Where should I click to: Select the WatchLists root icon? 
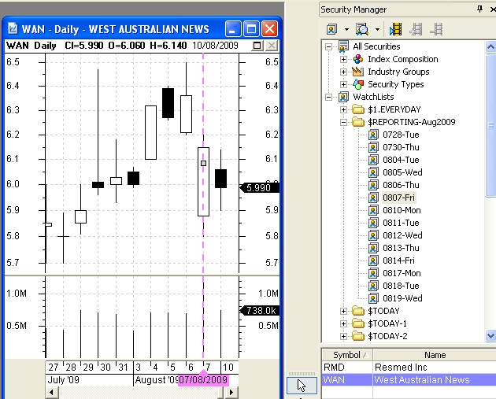point(343,97)
